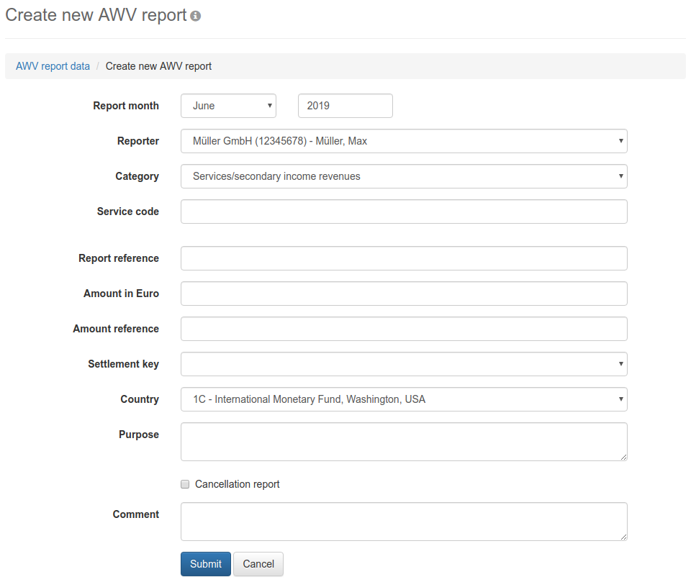This screenshot has width=691, height=582.
Task: Click the Category field label
Action: point(137,176)
